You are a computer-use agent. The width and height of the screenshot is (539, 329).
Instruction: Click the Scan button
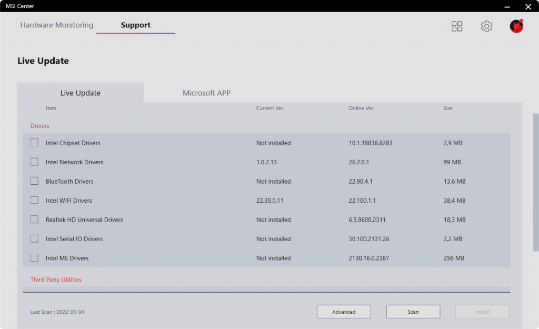click(x=413, y=312)
